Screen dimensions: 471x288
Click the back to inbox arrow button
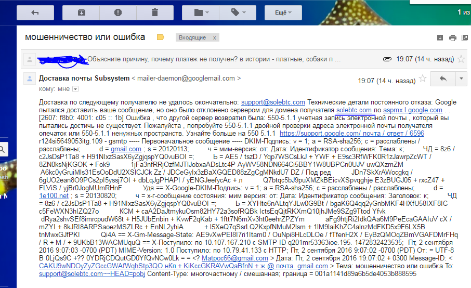(35, 11)
